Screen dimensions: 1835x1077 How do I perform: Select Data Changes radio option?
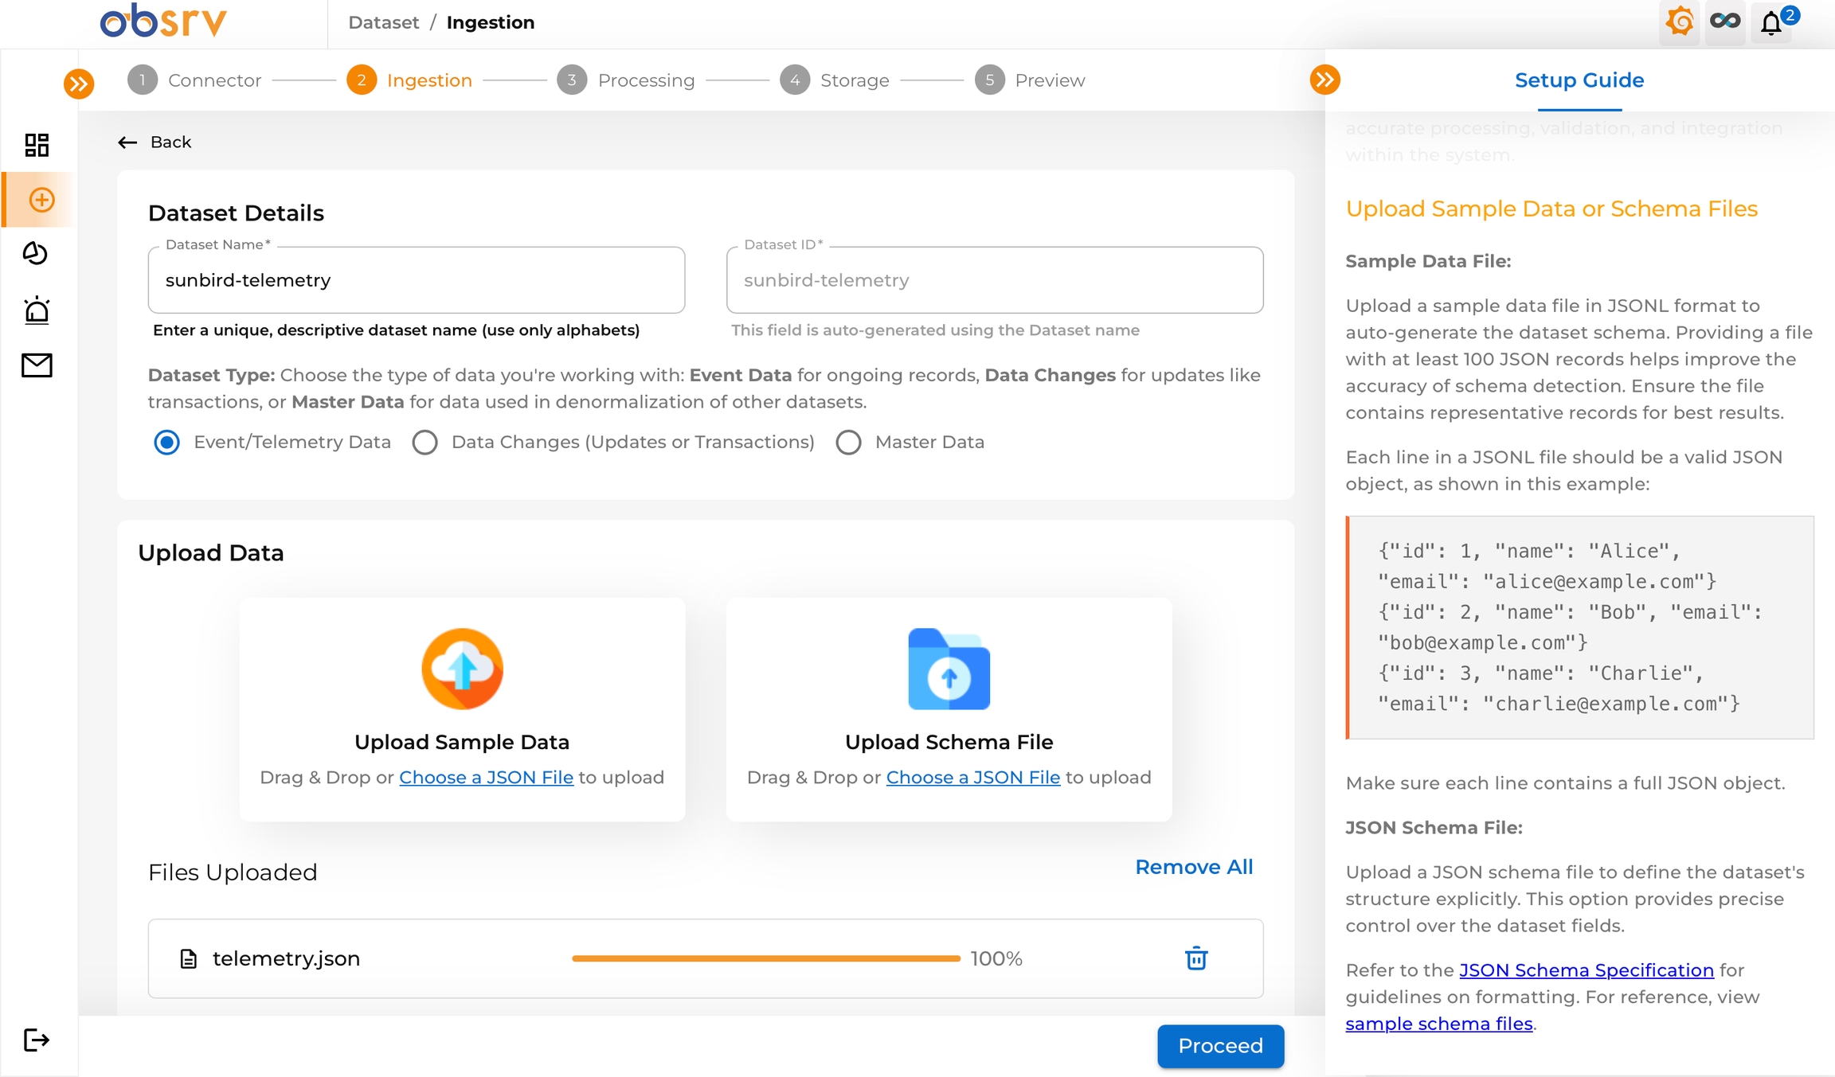[425, 443]
